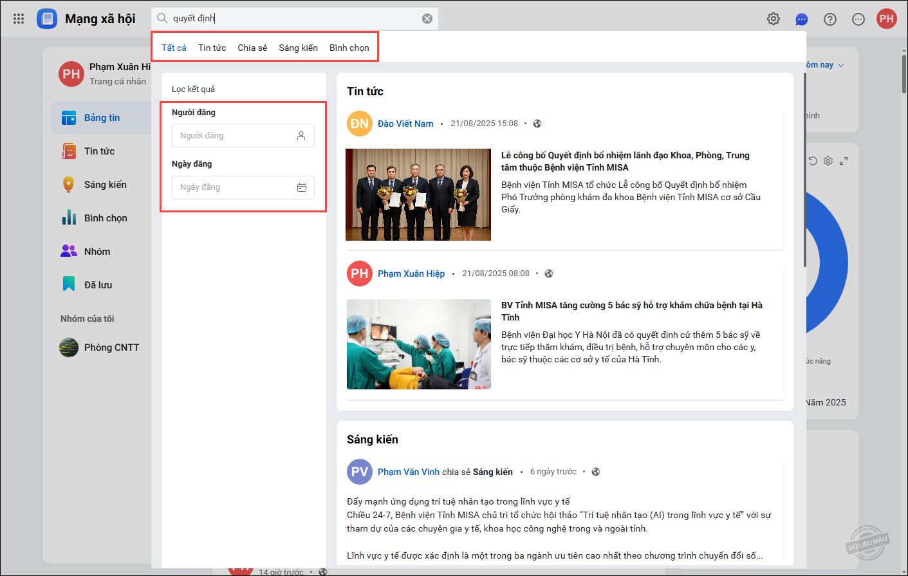Open Phạm Văn Vinh's profile link
Image resolution: width=908 pixels, height=576 pixels.
pos(409,472)
